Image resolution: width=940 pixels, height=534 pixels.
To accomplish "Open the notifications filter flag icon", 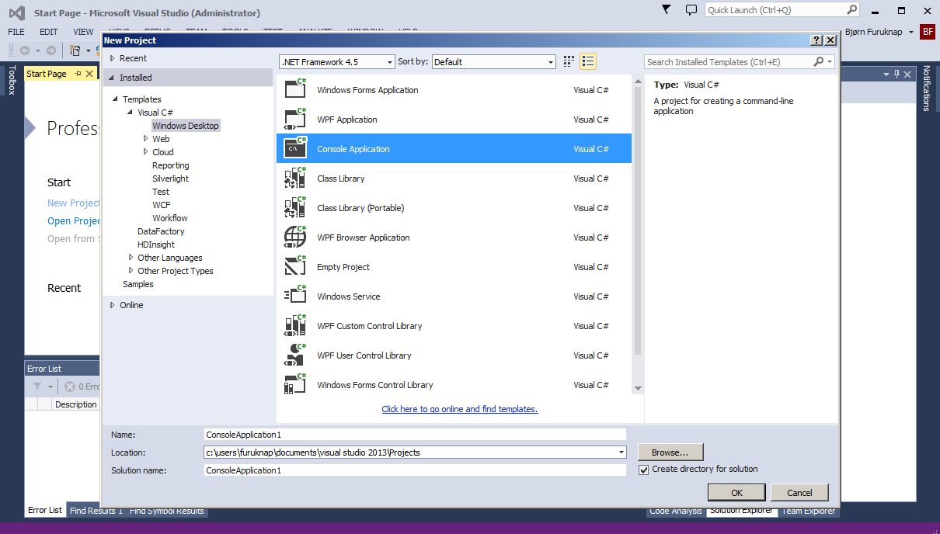I will [x=667, y=9].
